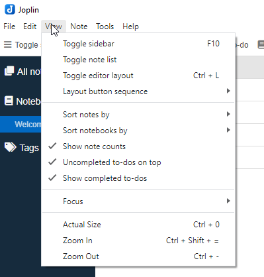Open the Focus submenu
264x277 pixels.
138,201
